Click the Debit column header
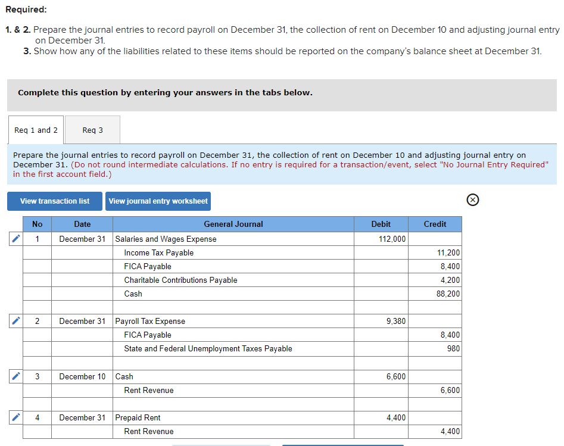The image size is (564, 446). click(381, 224)
